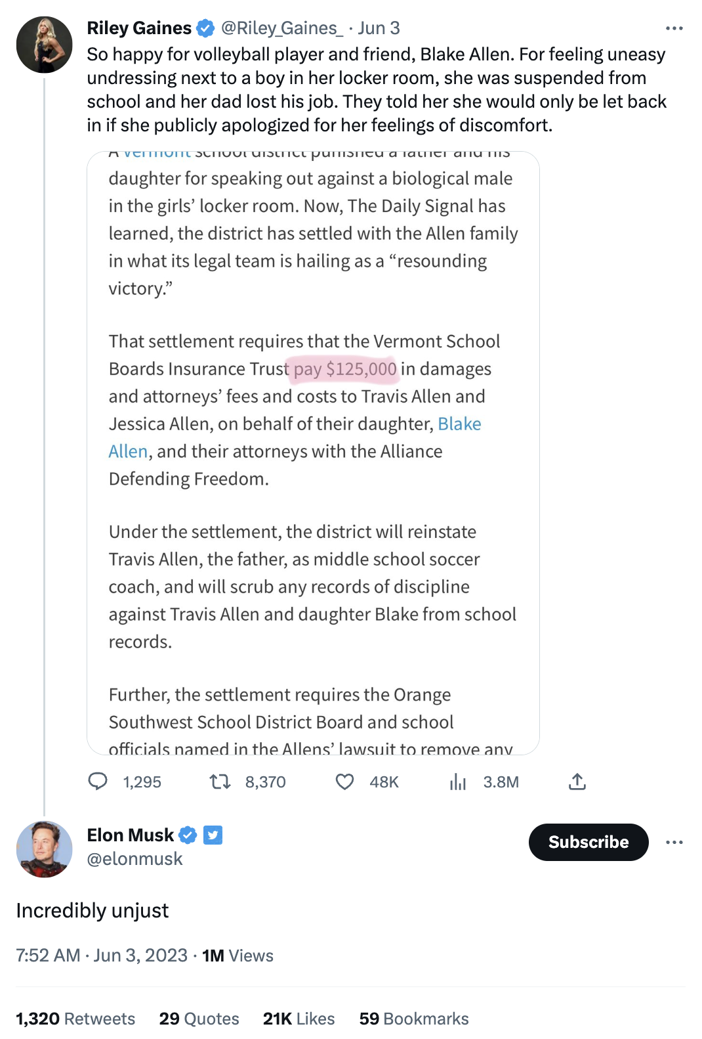The width and height of the screenshot is (702, 1039).
Task: View the 21K Likes list
Action: click(x=299, y=1019)
